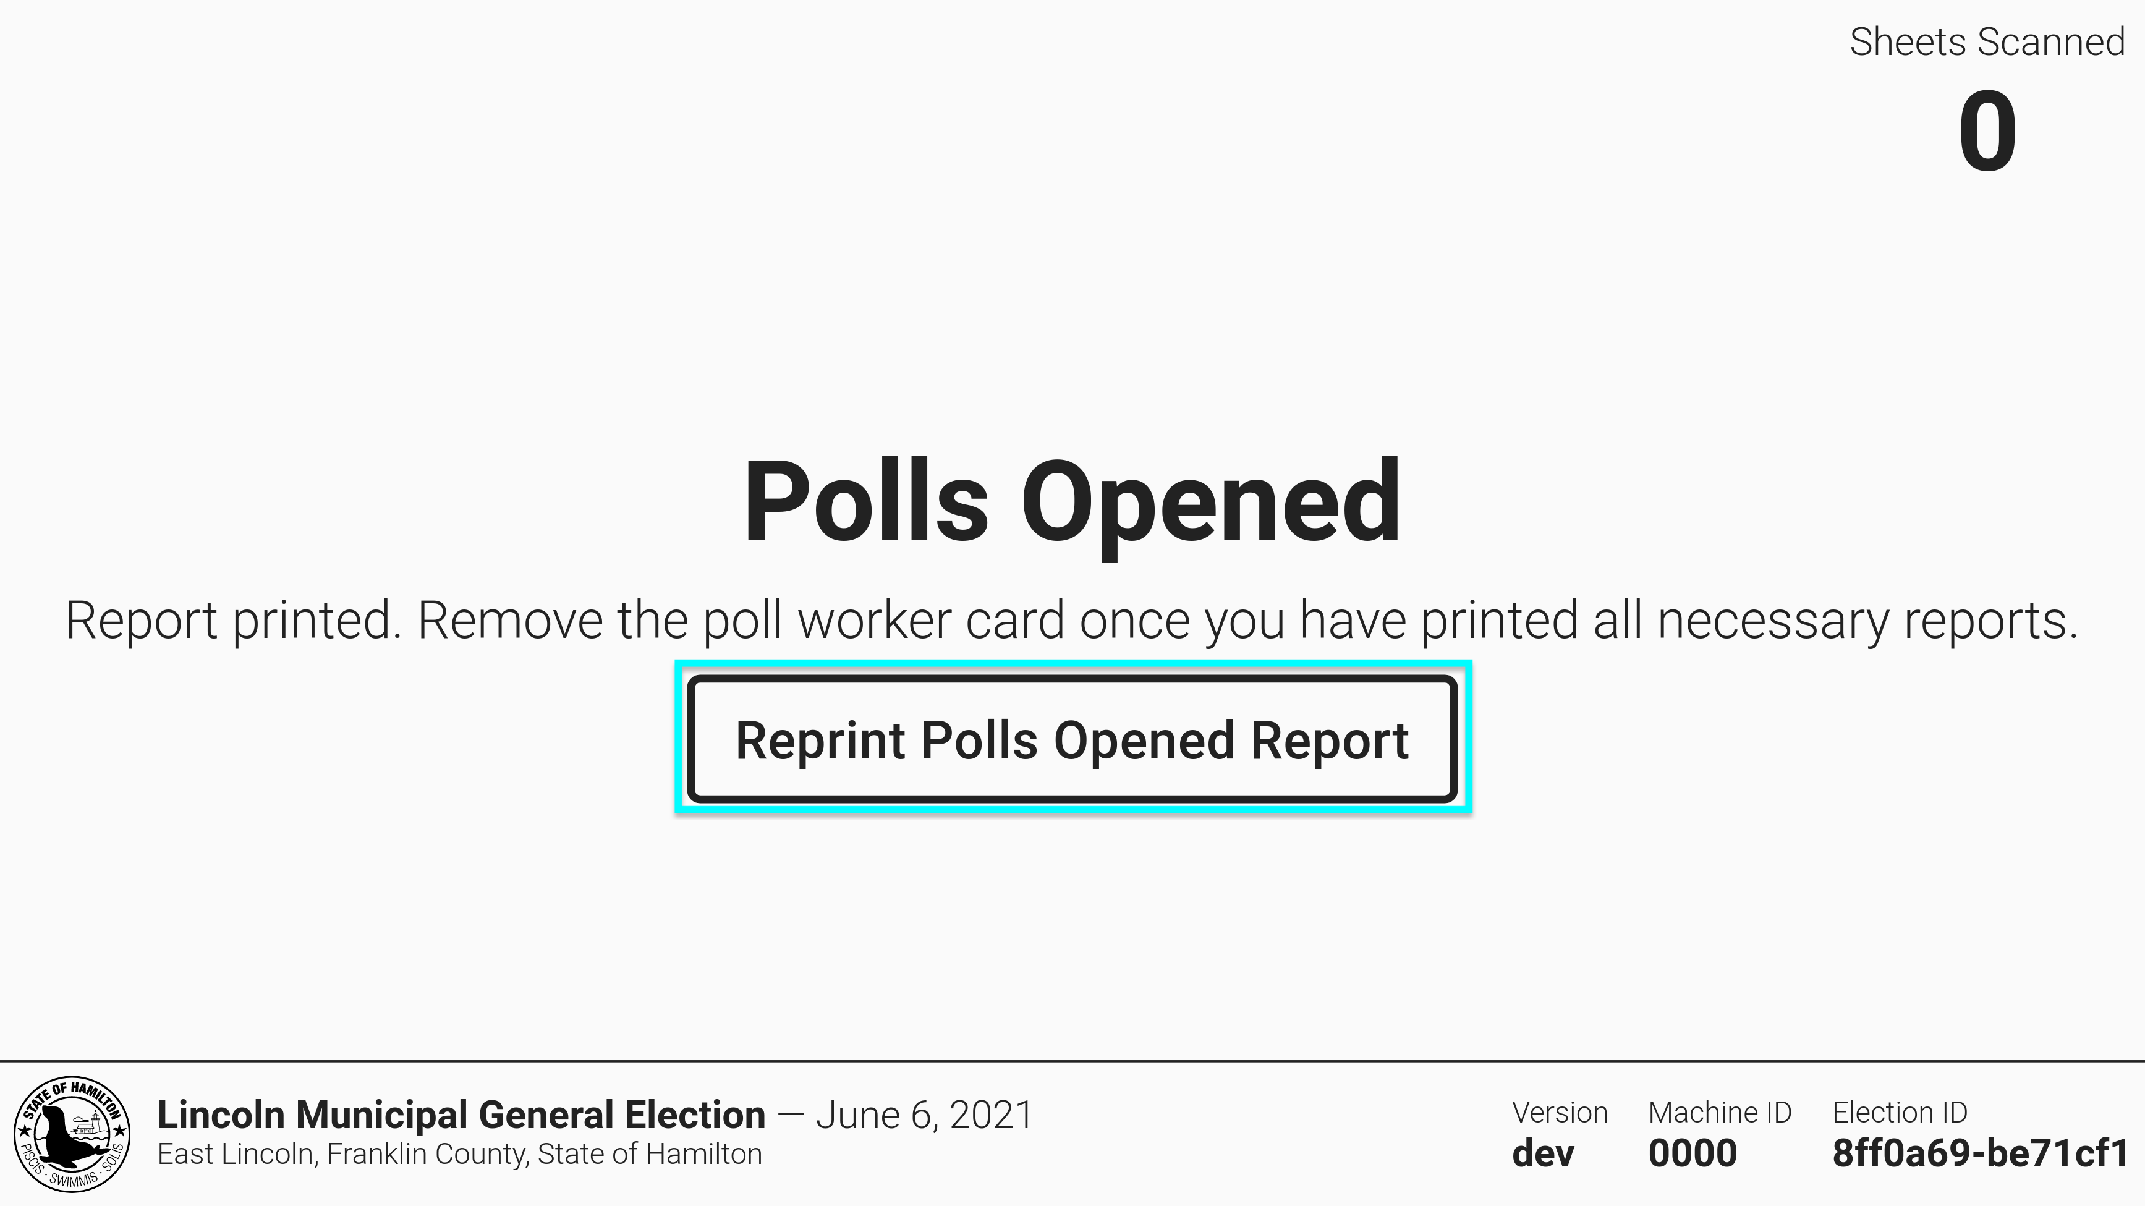2145x1206 pixels.
Task: Click 'State of Hamilton' in the footer location line
Action: [650, 1154]
